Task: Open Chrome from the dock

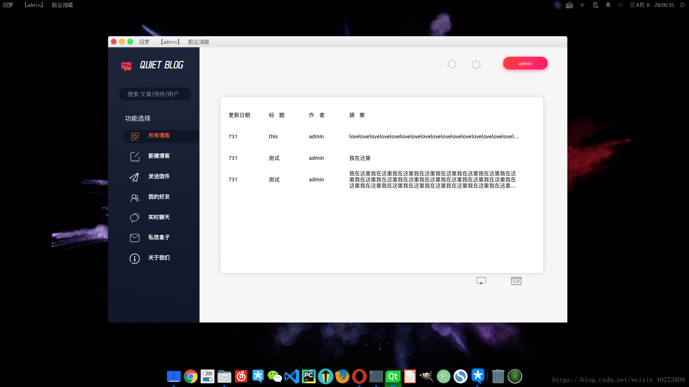Action: tap(191, 377)
